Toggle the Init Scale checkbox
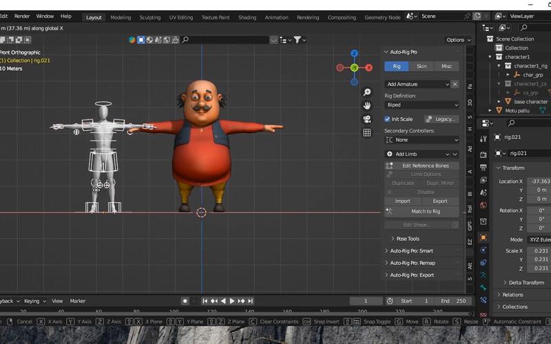Viewport: 551px width, 344px height. coord(387,119)
